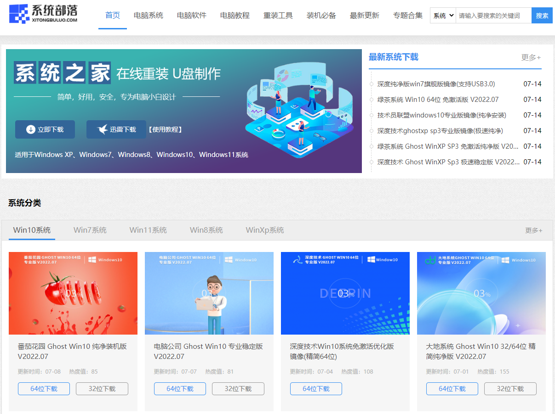This screenshot has width=555, height=414.
Task: Switch to the Win7系统 tab
Action: click(90, 230)
